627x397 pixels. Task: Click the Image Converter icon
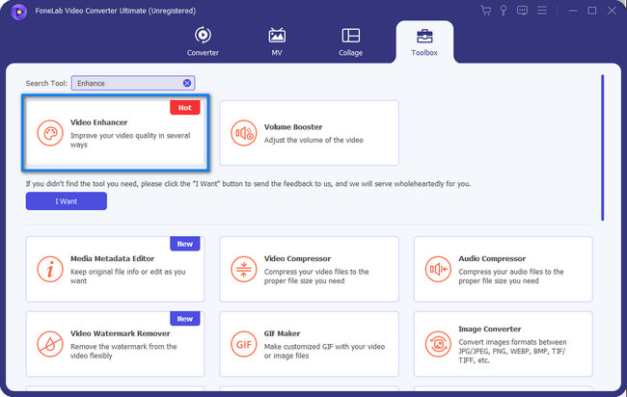438,344
